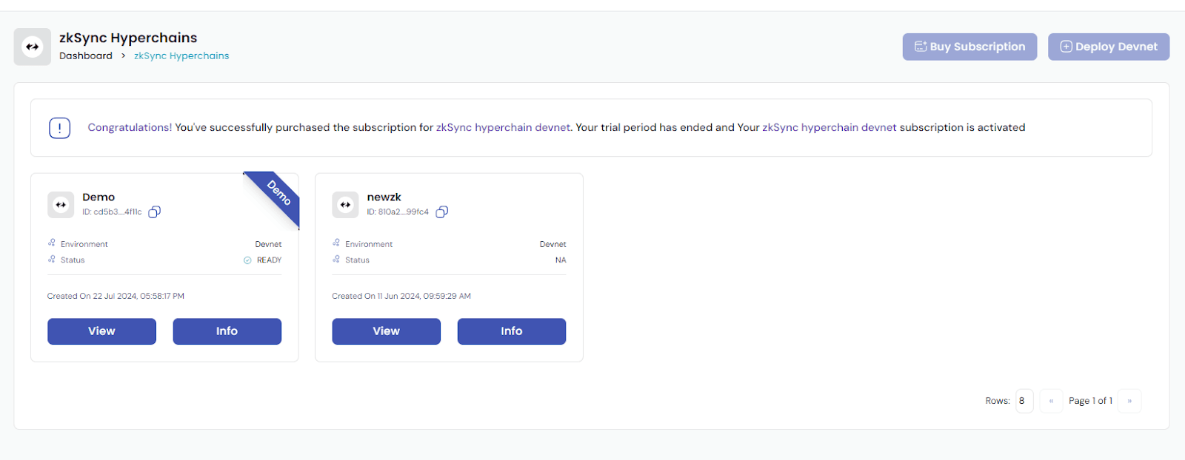This screenshot has height=460, width=1185.
Task: Open the Rows per page selector
Action: coord(1024,401)
